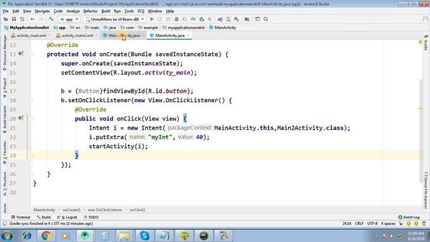Collapse the OnClickListener fold at line 18
This screenshot has width=430, height=242.
[x=30, y=100]
